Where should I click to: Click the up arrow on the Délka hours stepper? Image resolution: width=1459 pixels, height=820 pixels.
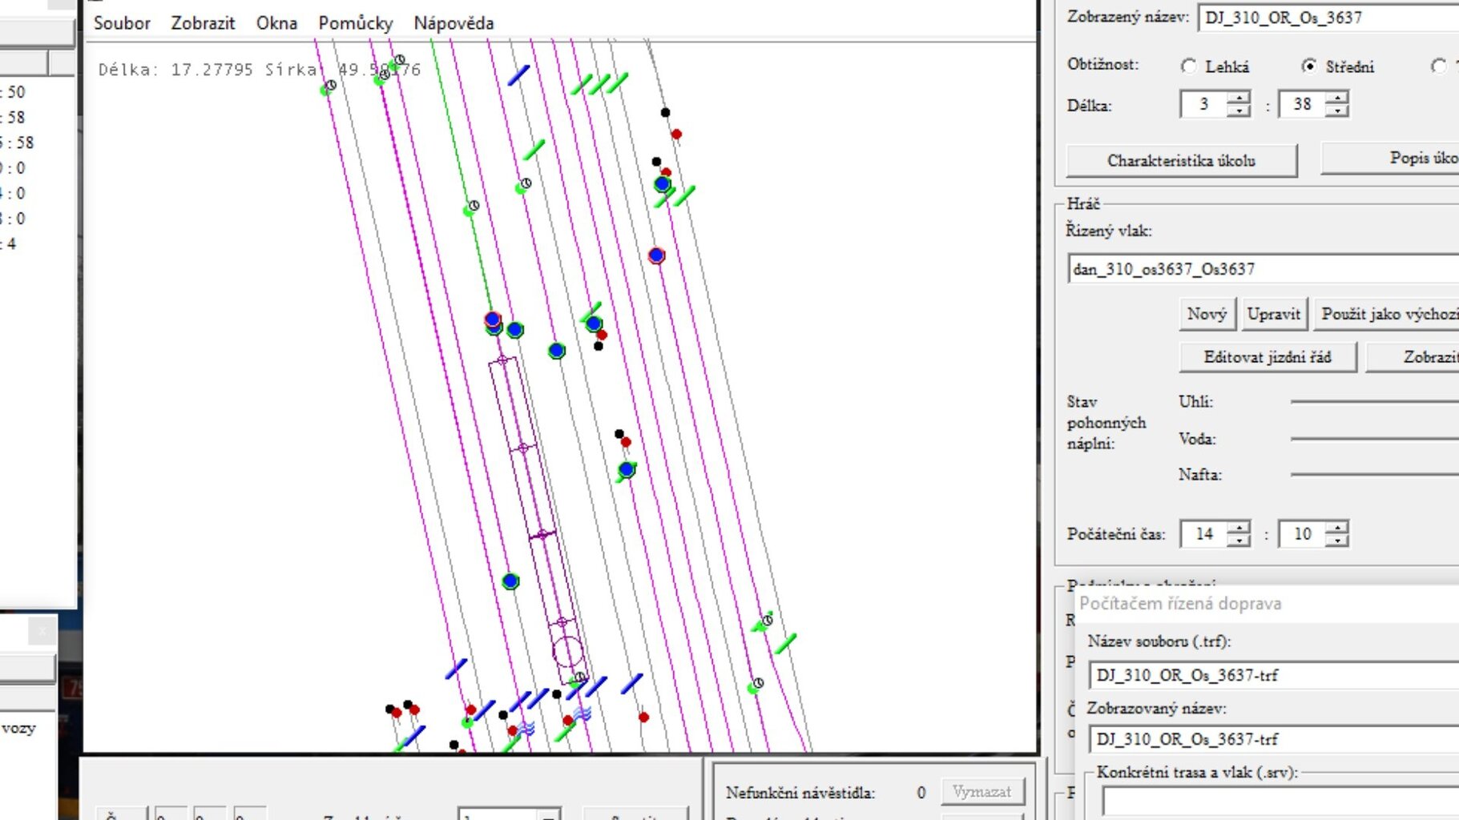tap(1239, 98)
